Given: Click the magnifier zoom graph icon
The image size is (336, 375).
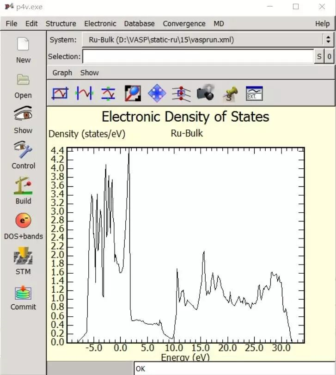Looking at the screenshot, I should tap(133, 93).
